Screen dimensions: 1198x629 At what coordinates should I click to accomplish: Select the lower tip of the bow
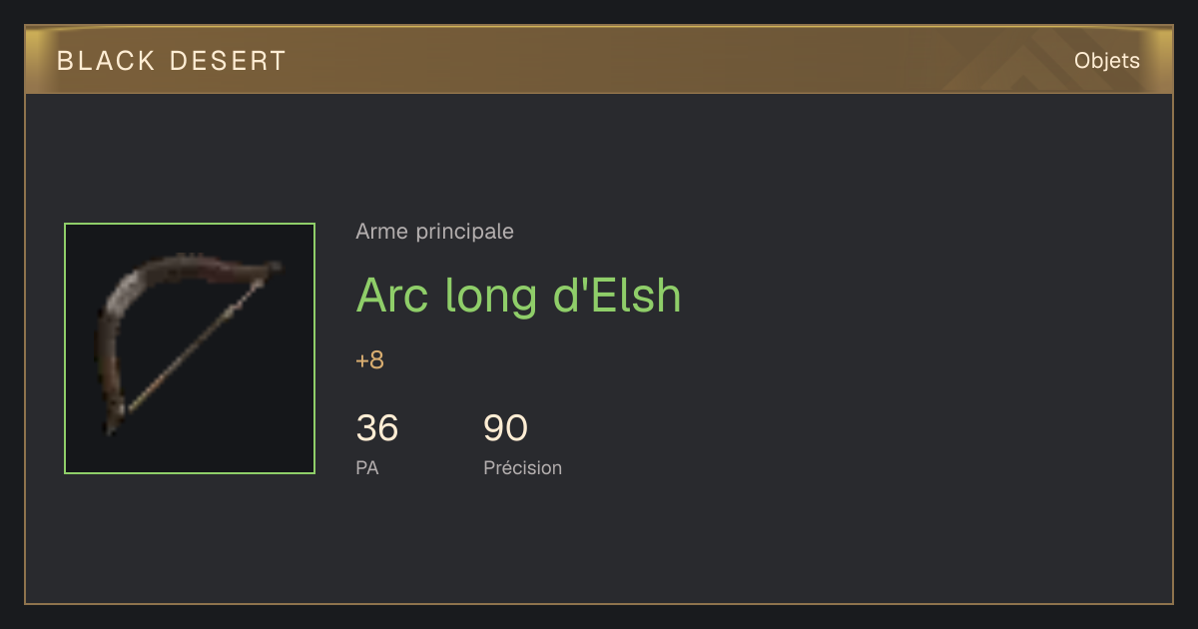[112, 424]
